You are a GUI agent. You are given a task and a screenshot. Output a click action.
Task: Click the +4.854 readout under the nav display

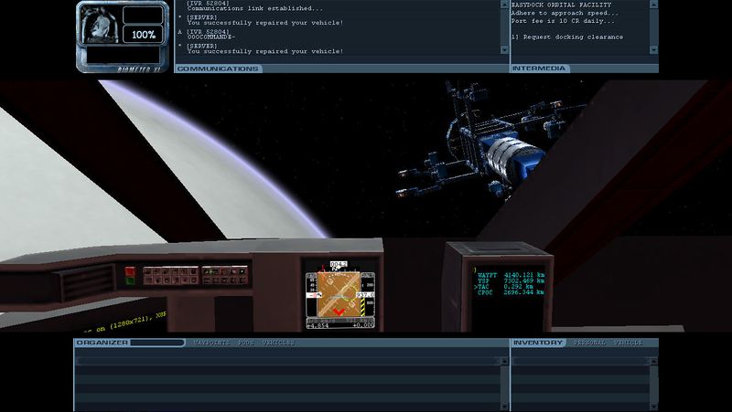tap(318, 325)
